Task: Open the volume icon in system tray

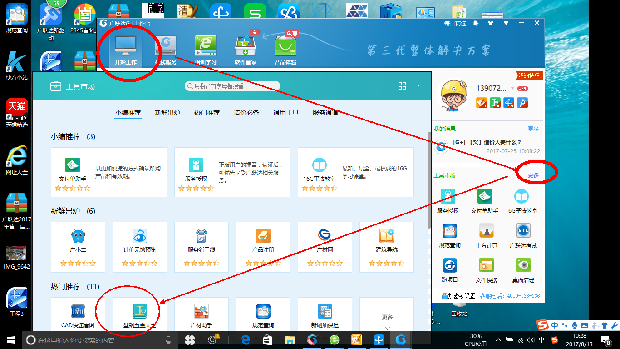Action: pos(531,340)
